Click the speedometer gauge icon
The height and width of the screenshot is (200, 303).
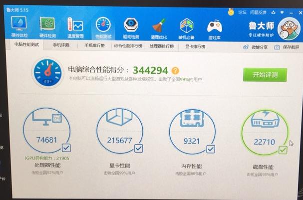[47, 73]
